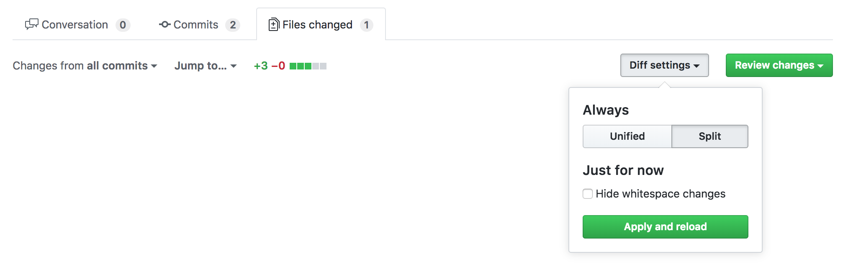This screenshot has height=267, width=843.
Task: Open the Commits tab
Action: (195, 25)
